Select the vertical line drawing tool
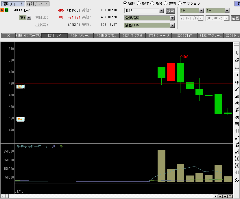This screenshot has height=199, width=240. tap(237, 75)
